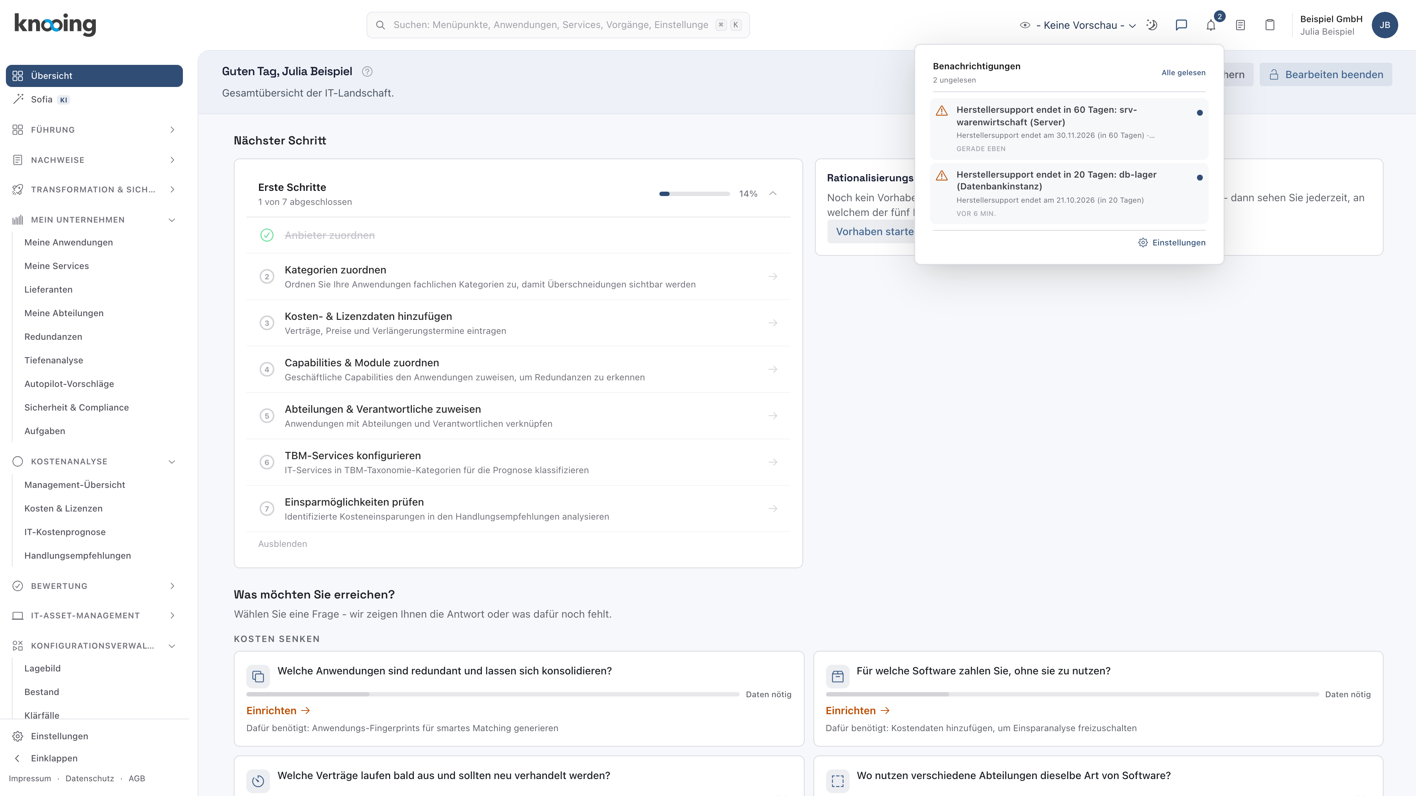
Task: Open settings gear in the sidebar footer
Action: (18, 736)
